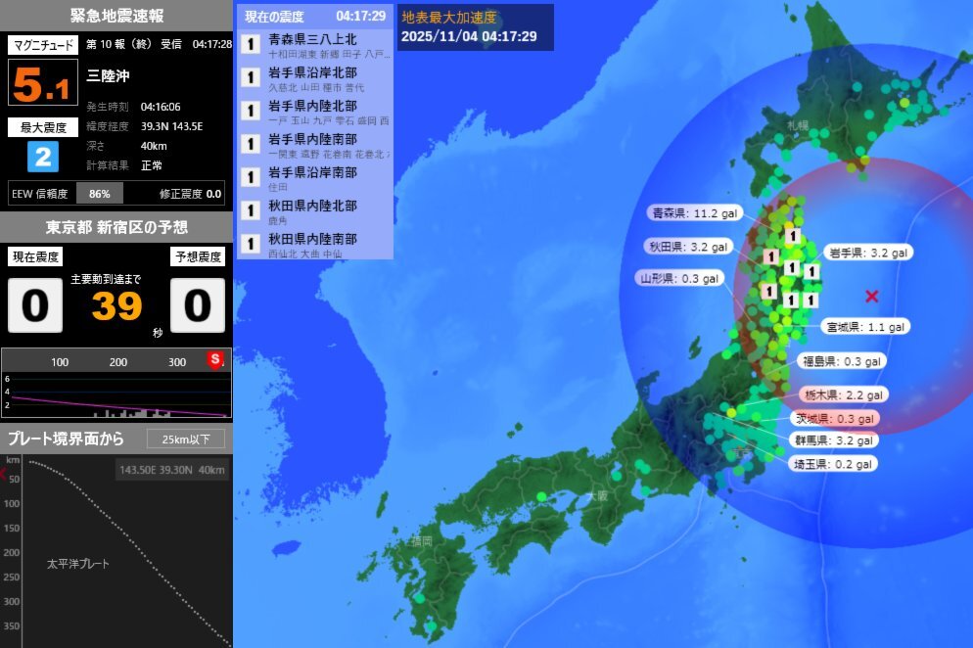Collapse the 現在の震度 panel header
Viewport: 973px width, 648px height.
[274, 16]
